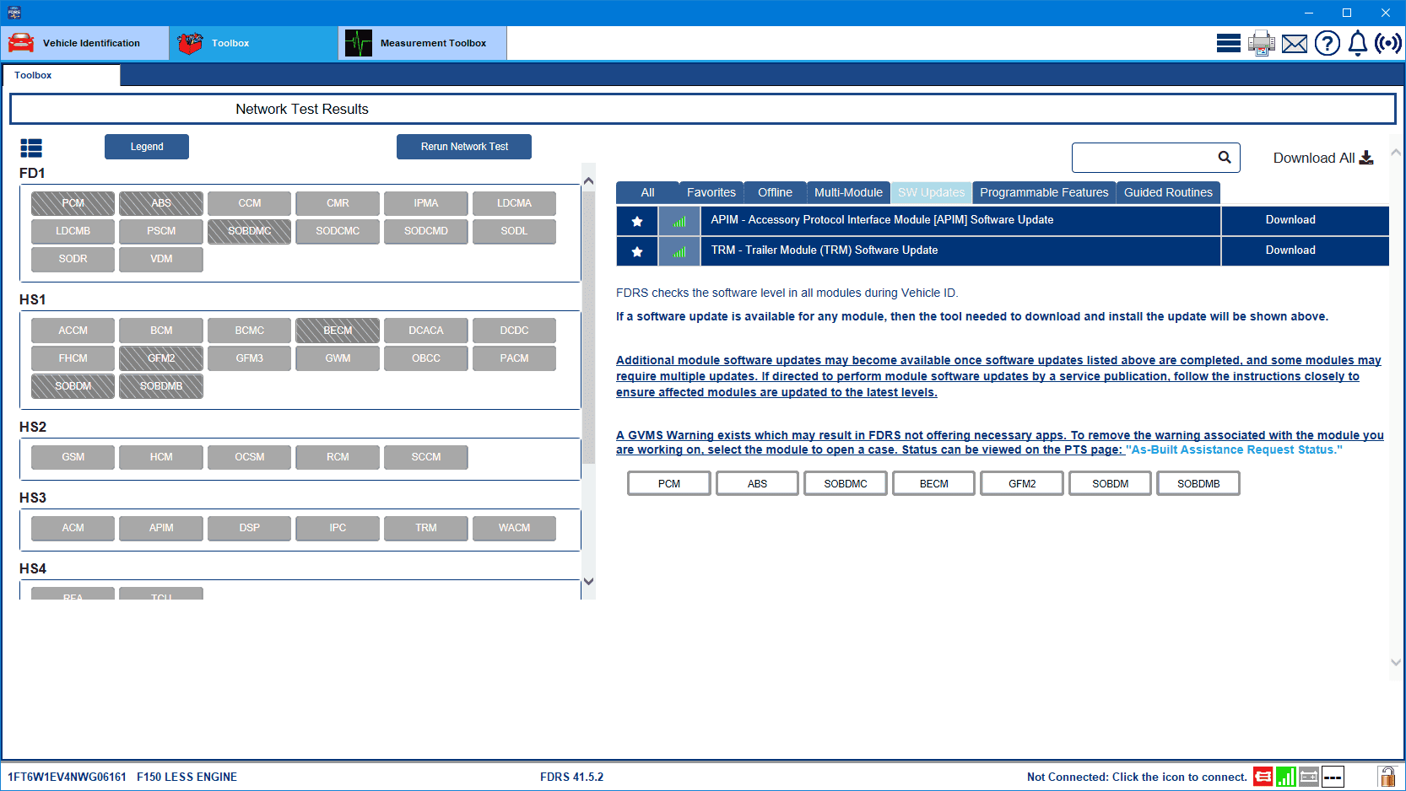Open help via question mark icon
Screen dimensions: 1406x791
tap(1327, 43)
